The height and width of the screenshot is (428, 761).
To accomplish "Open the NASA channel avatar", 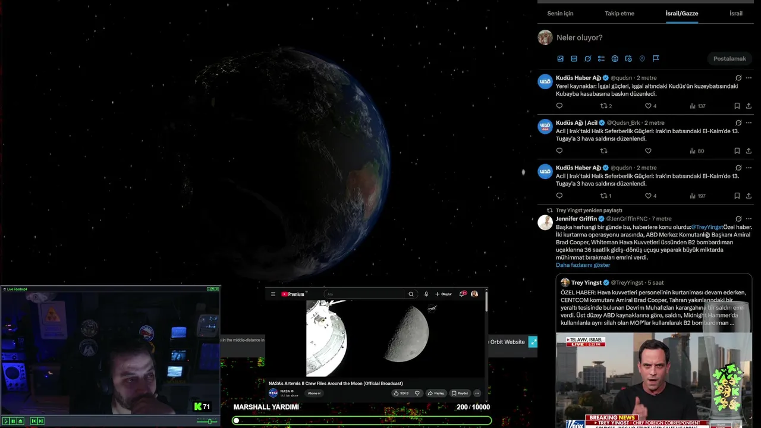I will (273, 393).
